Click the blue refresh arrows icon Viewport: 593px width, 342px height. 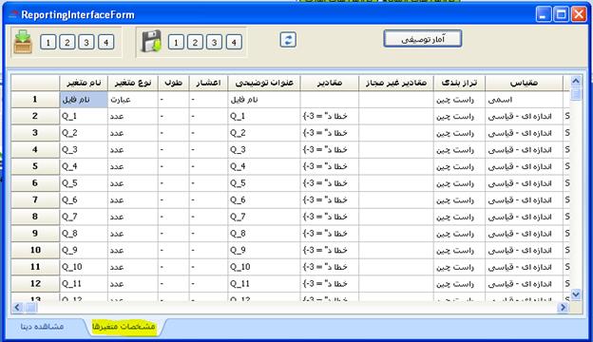click(288, 40)
